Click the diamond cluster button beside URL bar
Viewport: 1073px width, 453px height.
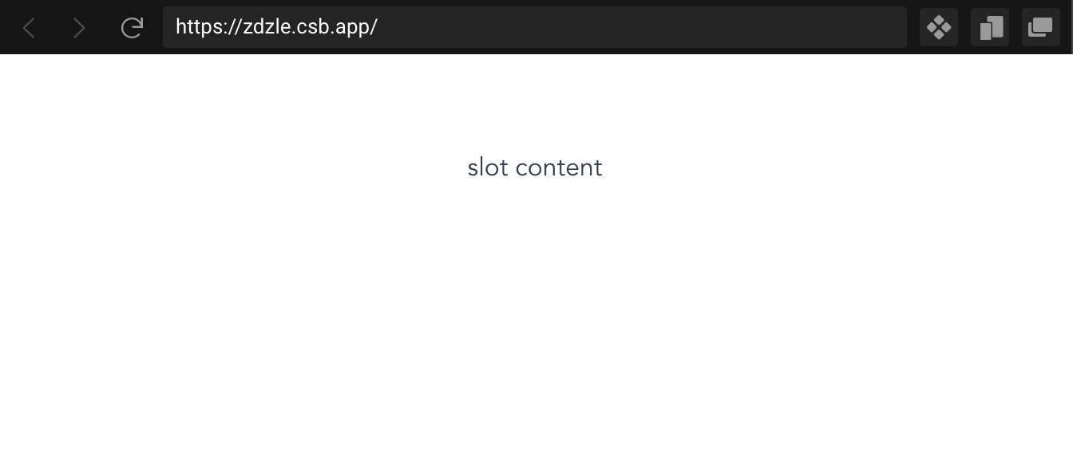939,28
